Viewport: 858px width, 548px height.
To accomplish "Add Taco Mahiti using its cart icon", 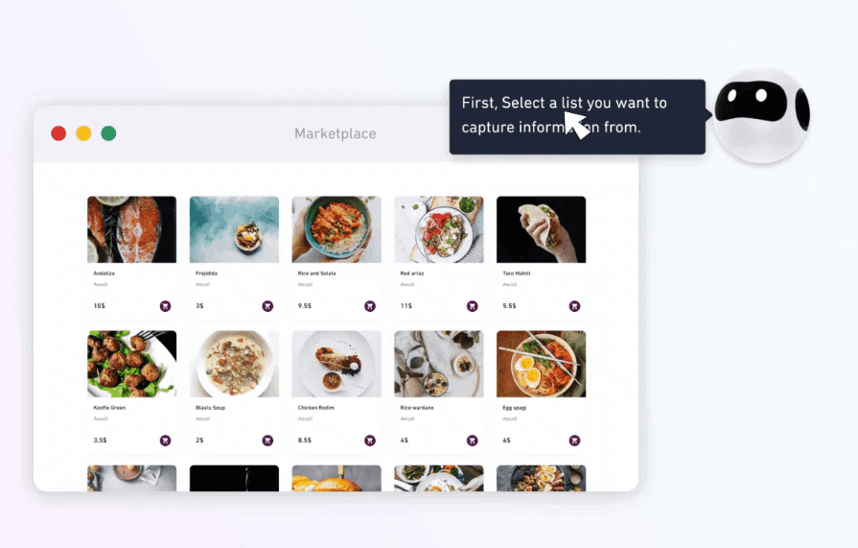I will click(x=574, y=306).
